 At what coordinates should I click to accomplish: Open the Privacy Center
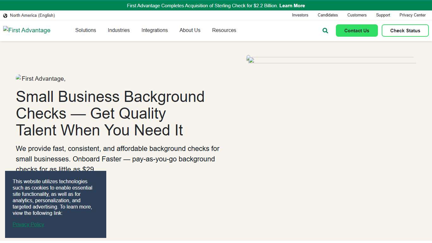pos(412,15)
